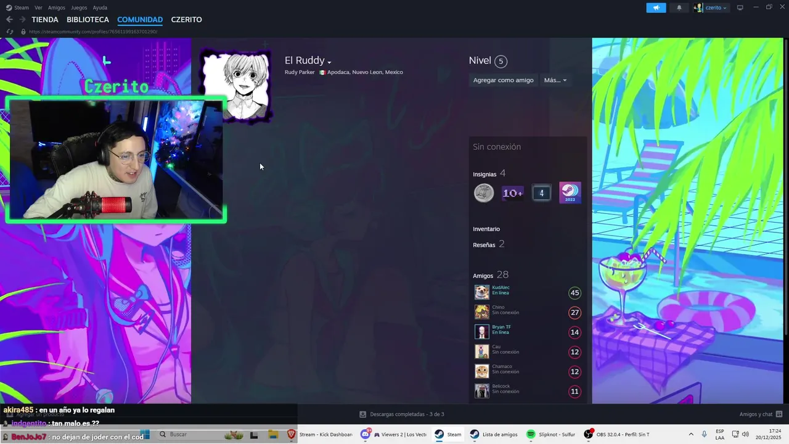789x444 pixels.
Task: Go to the CZERITO tab
Action: (186, 20)
